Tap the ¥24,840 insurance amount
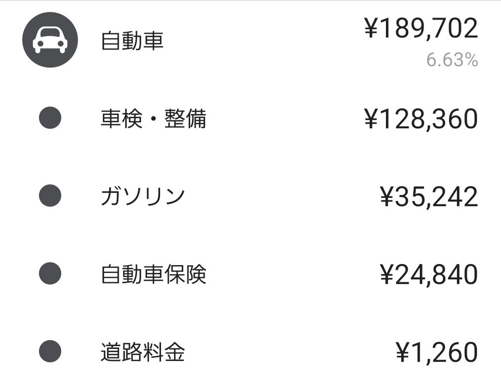The height and width of the screenshot is (379, 501). point(429,275)
